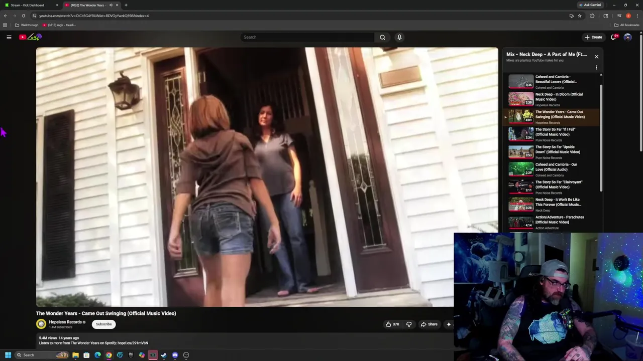The width and height of the screenshot is (643, 361).
Task: Open Discord from the taskbar
Action: coord(175,355)
